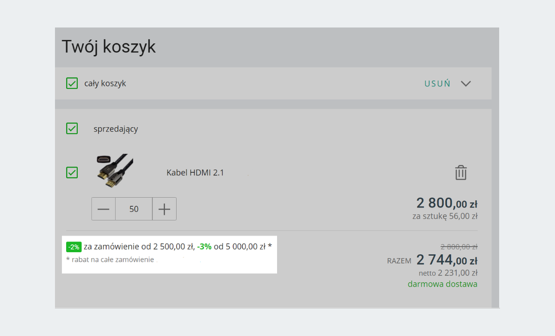Click the RAZEM total 2 744,00 zł

[x=446, y=260]
